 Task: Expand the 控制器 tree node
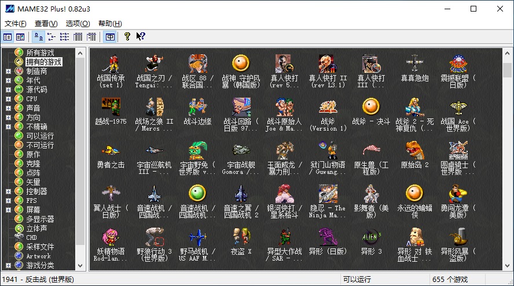pyautogui.click(x=9, y=191)
